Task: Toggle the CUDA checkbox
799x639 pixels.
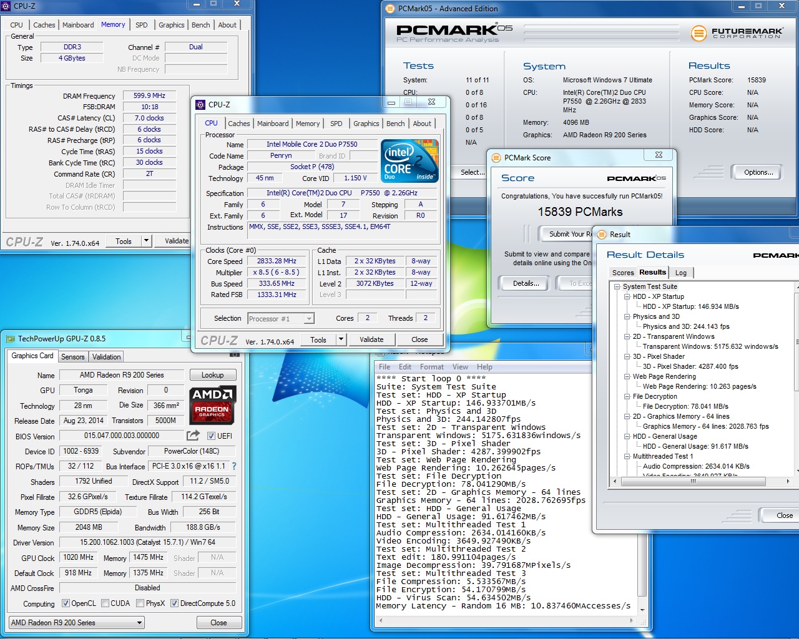Action: (105, 603)
